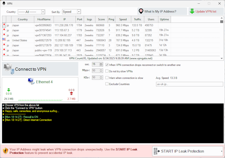Click Update VPN list button

[x=206, y=11]
